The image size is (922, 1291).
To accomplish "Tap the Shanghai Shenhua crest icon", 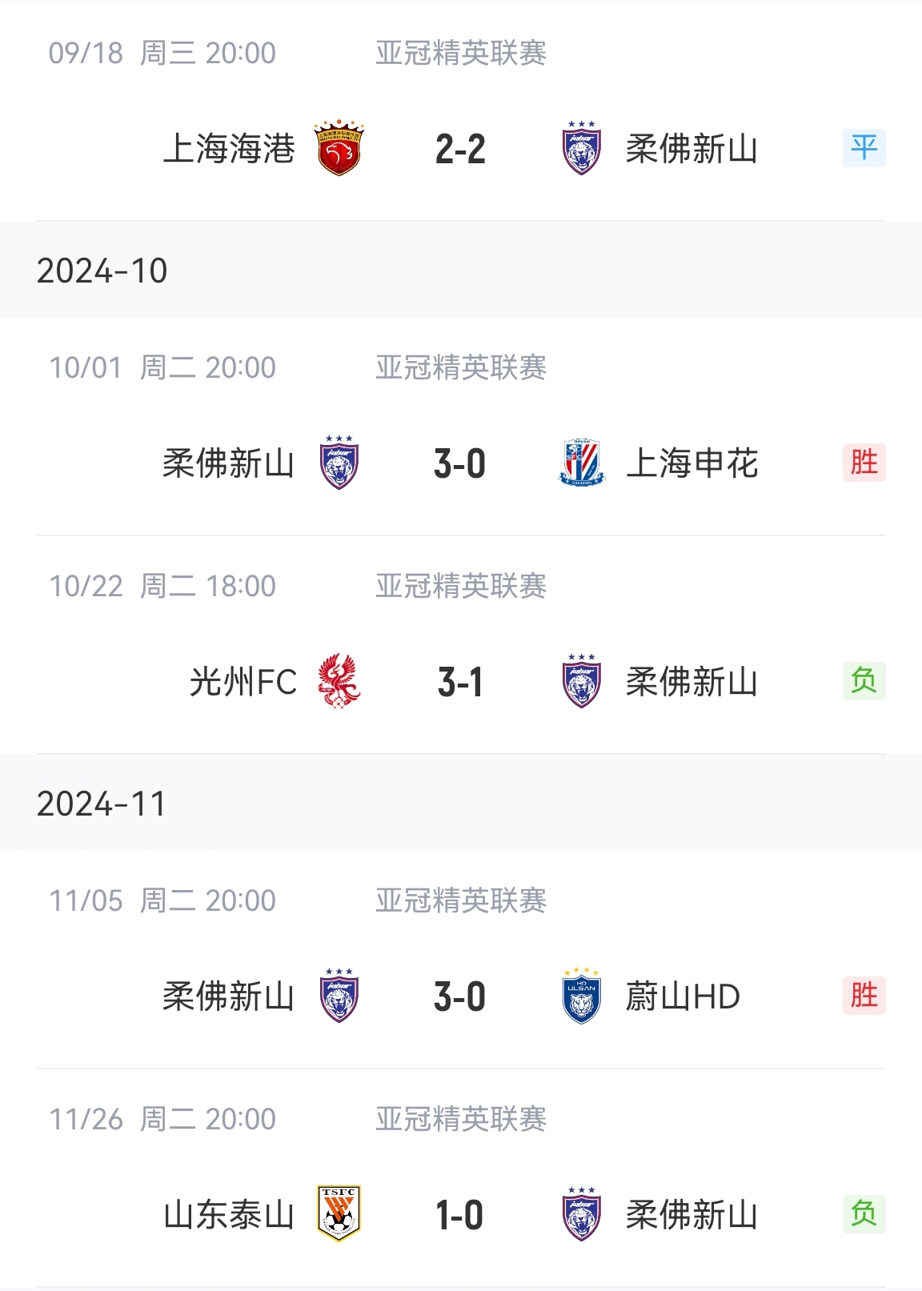I will coord(582,463).
